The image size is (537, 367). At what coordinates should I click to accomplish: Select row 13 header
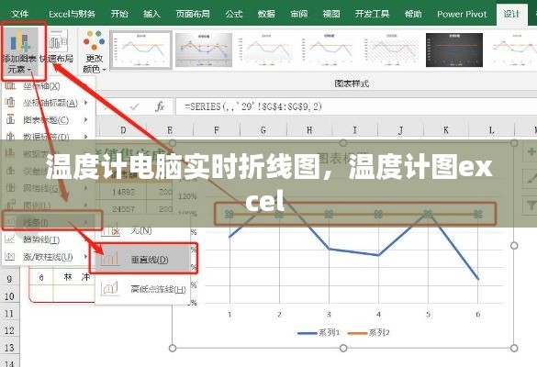point(9,348)
